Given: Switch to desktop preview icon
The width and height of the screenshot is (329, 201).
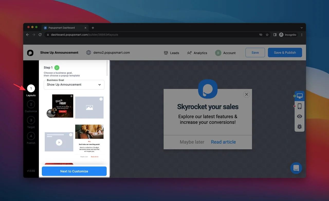Looking at the screenshot, I should 299,96.
